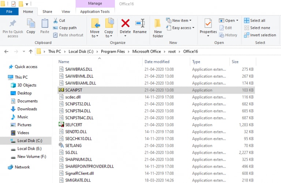Open the File menu tab
281x183 pixels.
coord(9,11)
